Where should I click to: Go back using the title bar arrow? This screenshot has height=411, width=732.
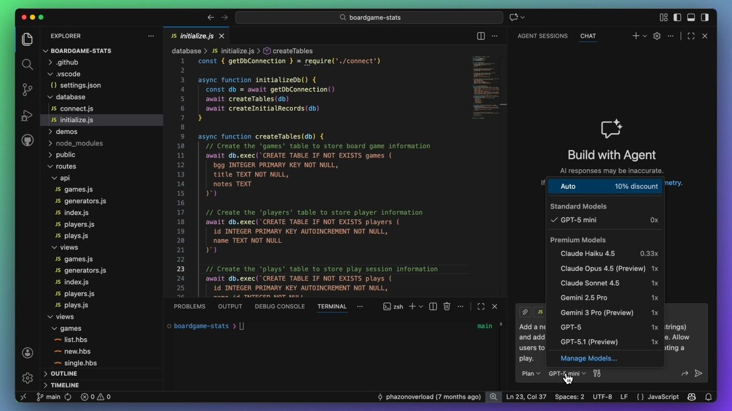[x=211, y=18]
